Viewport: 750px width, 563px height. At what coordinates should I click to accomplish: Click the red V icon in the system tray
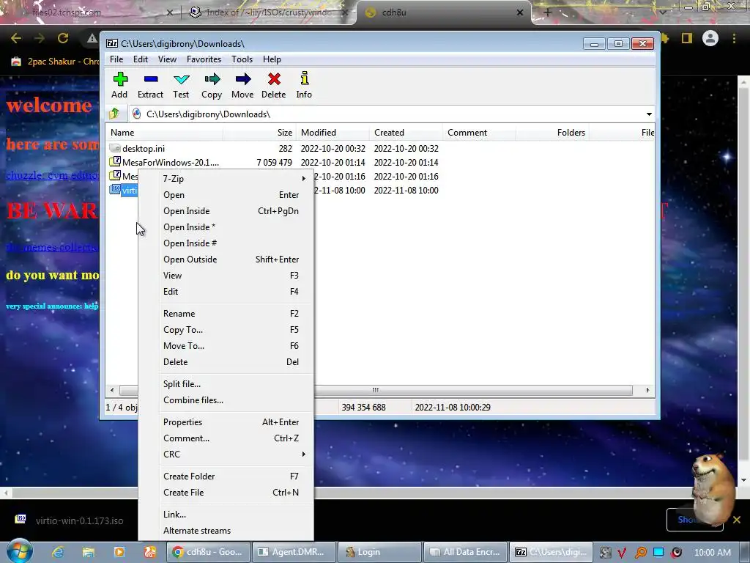(622, 553)
